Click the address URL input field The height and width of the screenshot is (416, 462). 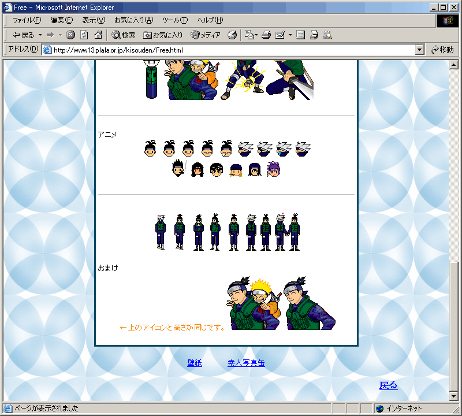[229, 50]
